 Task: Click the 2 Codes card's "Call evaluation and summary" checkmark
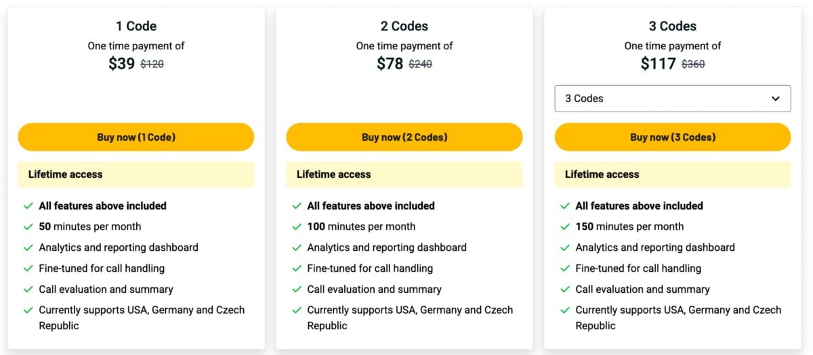(x=297, y=289)
